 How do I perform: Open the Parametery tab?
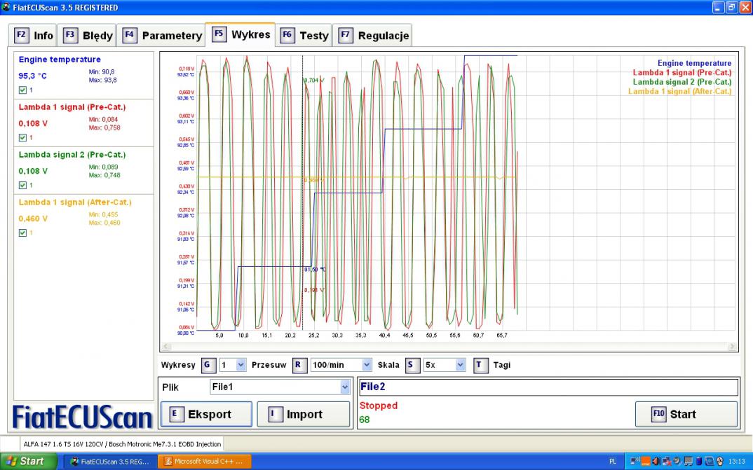click(163, 36)
